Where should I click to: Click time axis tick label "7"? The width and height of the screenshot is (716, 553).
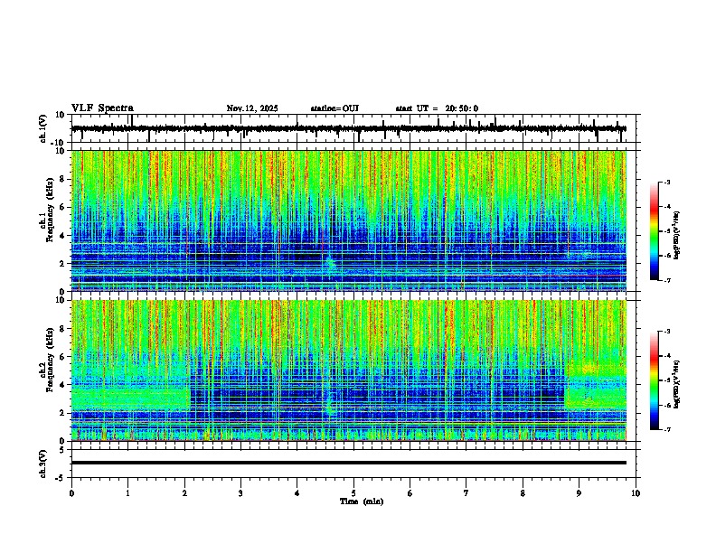point(466,492)
